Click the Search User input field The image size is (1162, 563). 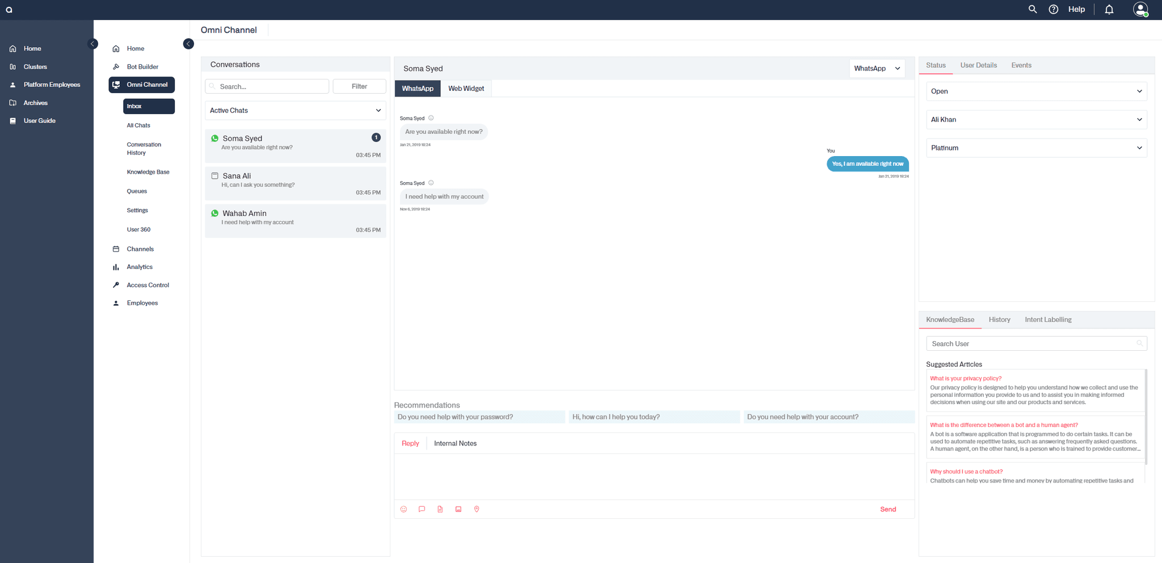(x=1032, y=344)
